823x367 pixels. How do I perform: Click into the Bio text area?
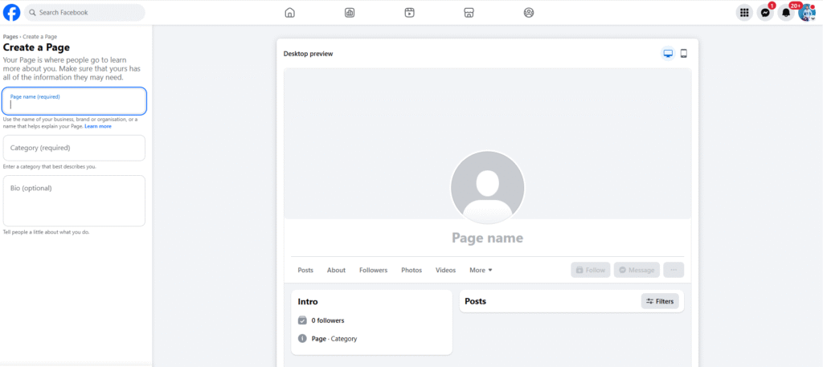pos(74,201)
